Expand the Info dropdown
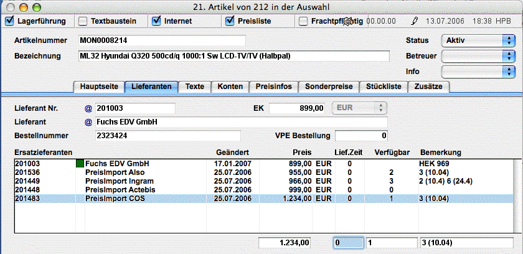Viewport: 523px width, 254px height. pyautogui.click(x=477, y=71)
